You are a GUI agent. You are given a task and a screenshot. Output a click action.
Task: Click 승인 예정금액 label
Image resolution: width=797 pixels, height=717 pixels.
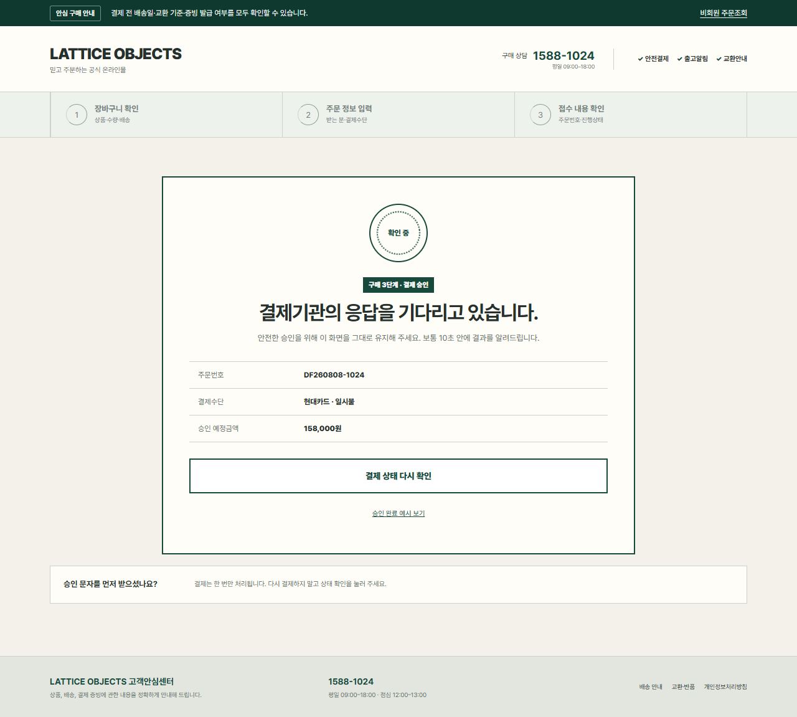[x=218, y=429]
